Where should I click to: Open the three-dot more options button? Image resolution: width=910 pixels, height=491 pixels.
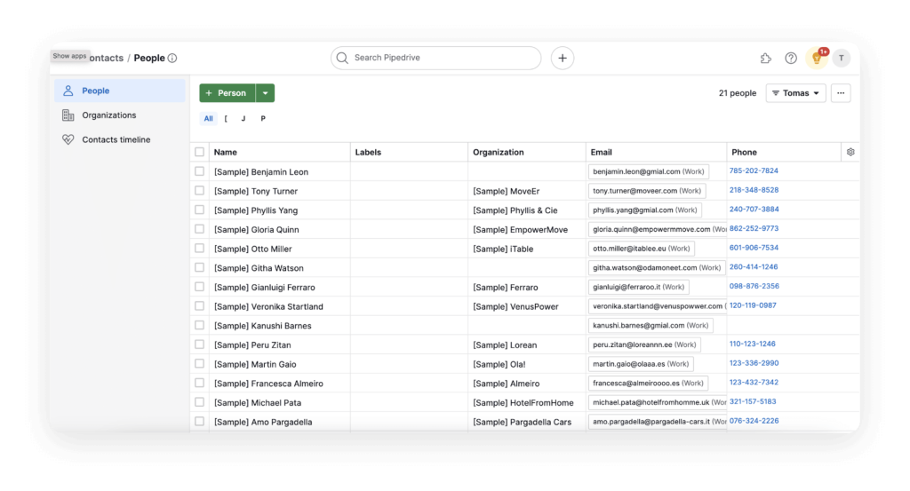tap(841, 92)
